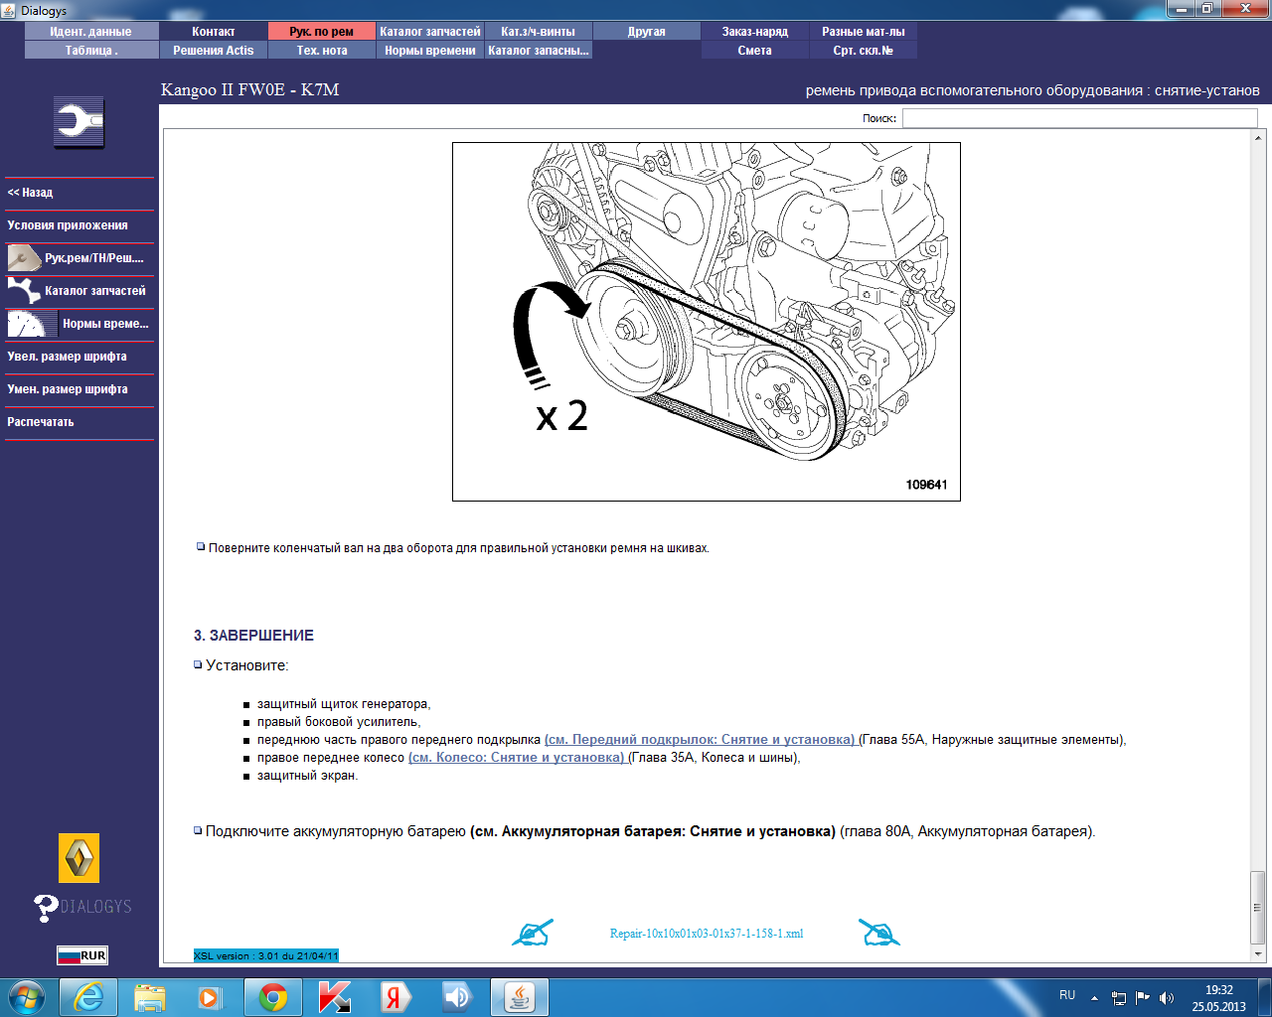Image resolution: width=1272 pixels, height=1017 pixels.
Task: Click the Поиск search field
Action: (1079, 118)
